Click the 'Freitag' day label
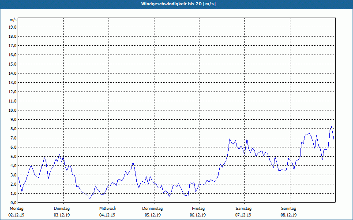The image size is (353, 220). pyautogui.click(x=198, y=209)
